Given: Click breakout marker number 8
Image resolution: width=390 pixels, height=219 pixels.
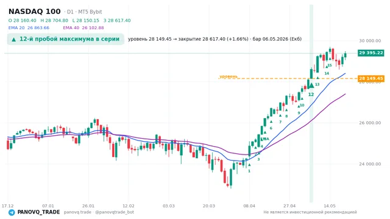Looking at the screenshot, I should [286, 116].
